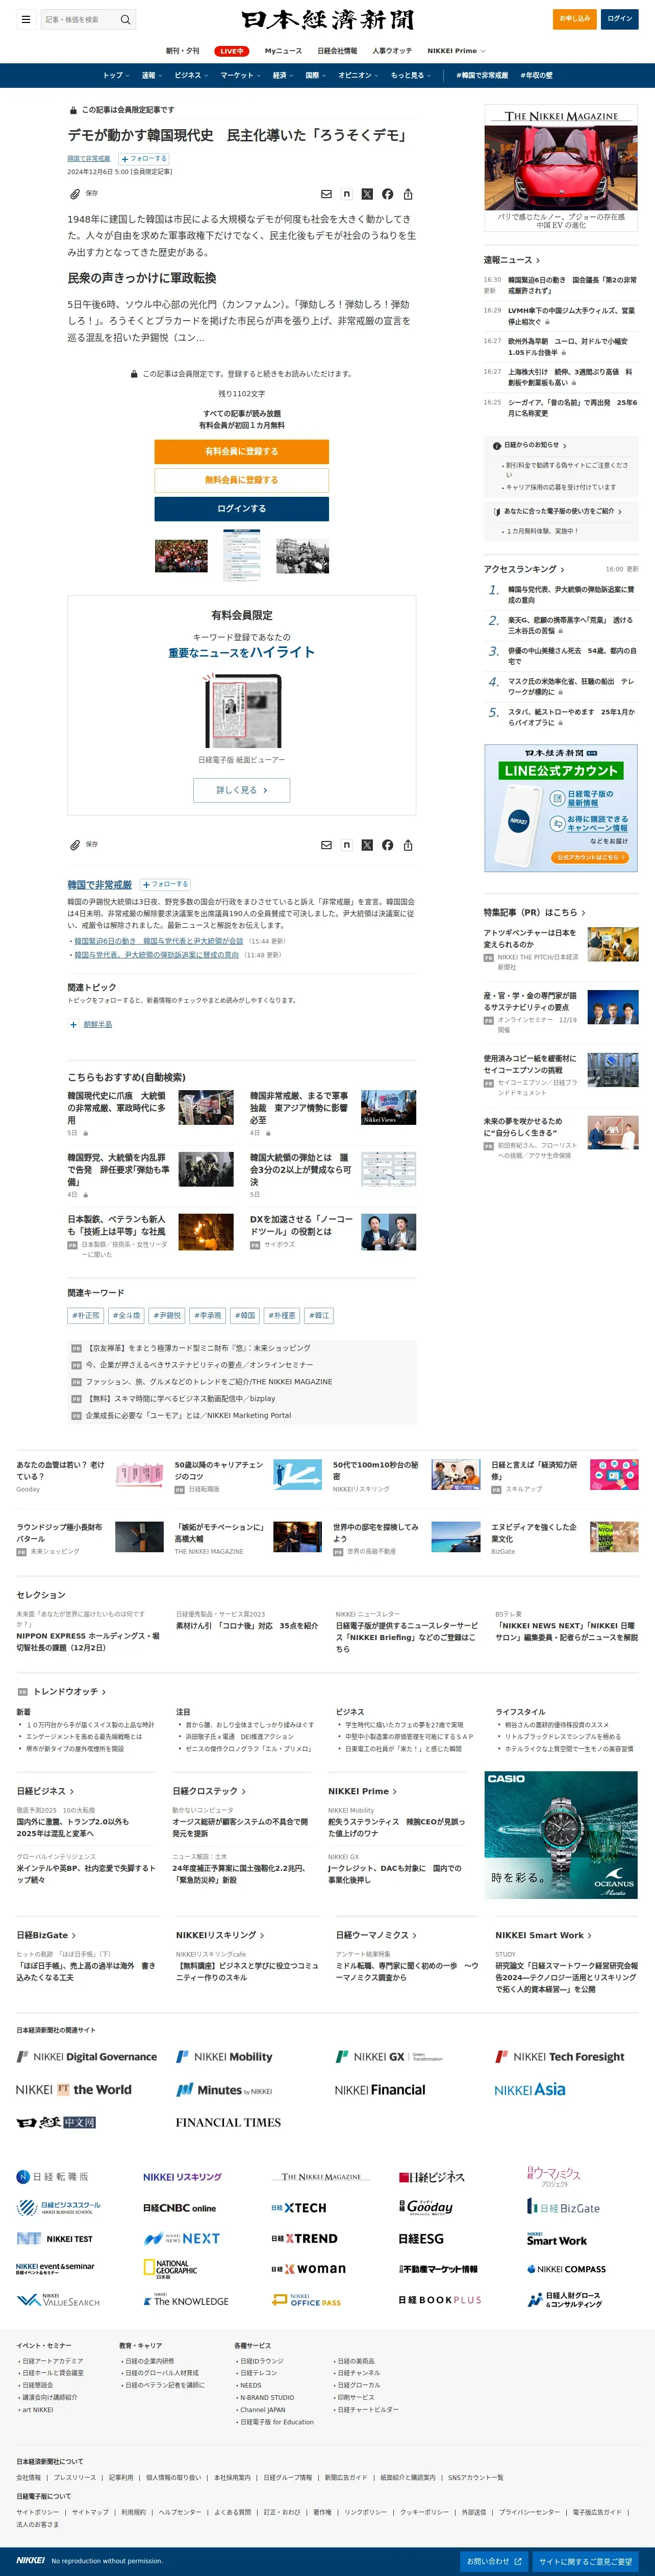Expand the 速報 navigation dropdown

tap(151, 75)
